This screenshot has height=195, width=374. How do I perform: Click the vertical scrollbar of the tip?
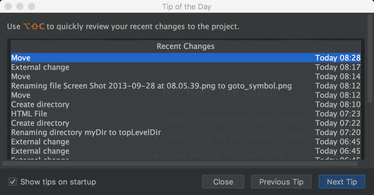370,58
